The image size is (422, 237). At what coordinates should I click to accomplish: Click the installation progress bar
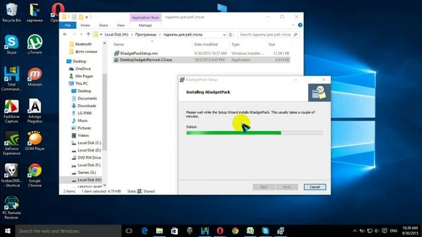point(254,133)
